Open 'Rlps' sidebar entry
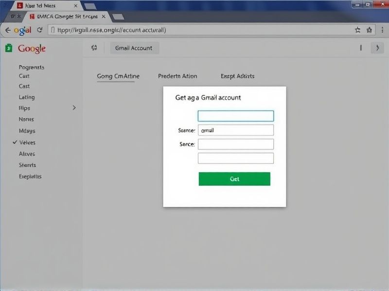 (24, 108)
